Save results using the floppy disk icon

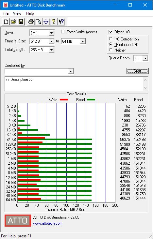pyautogui.click(x=21, y=22)
